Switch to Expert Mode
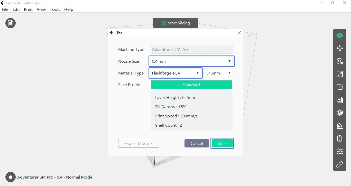This screenshot has height=186, width=351. tap(138, 143)
